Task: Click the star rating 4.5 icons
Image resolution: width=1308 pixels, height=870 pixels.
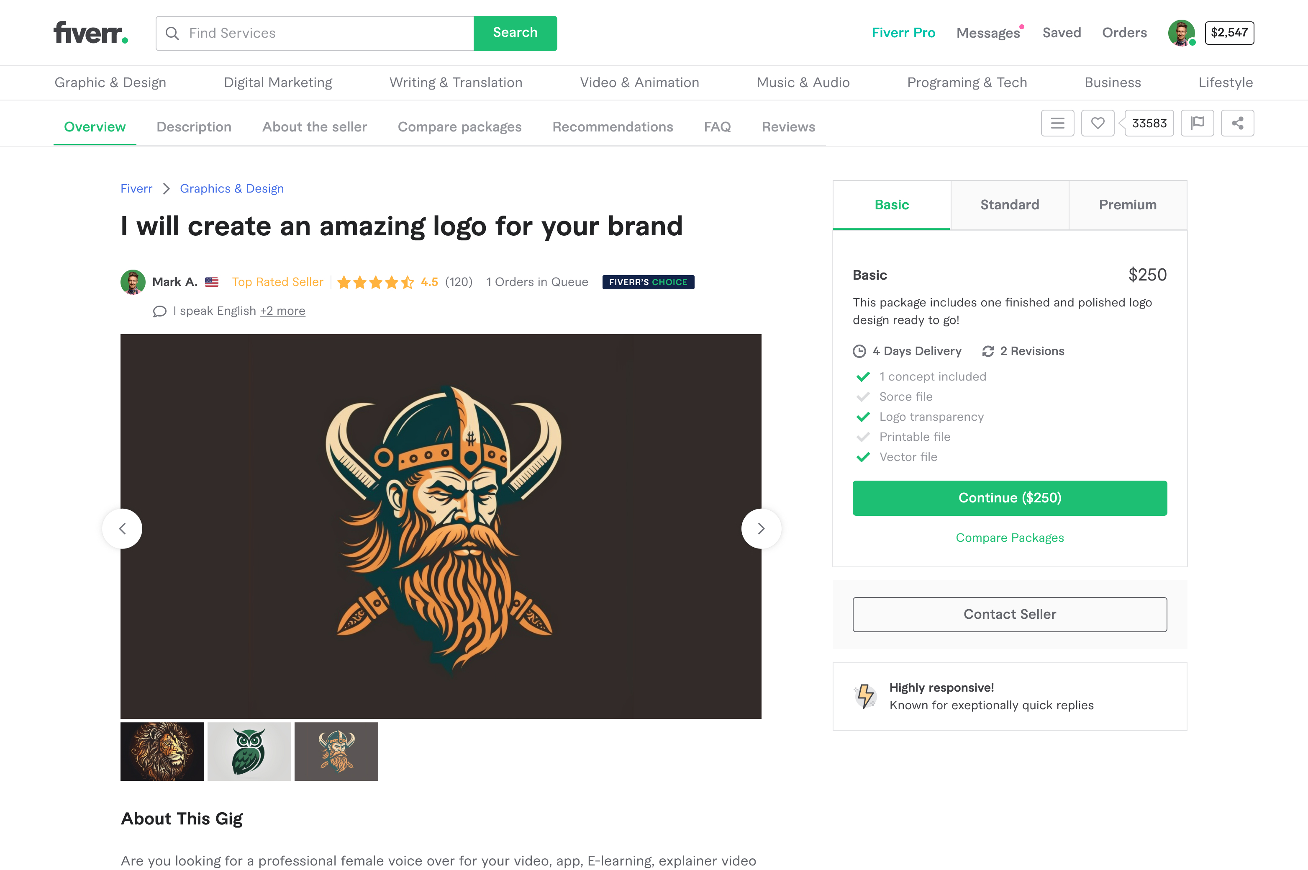Action: 375,283
